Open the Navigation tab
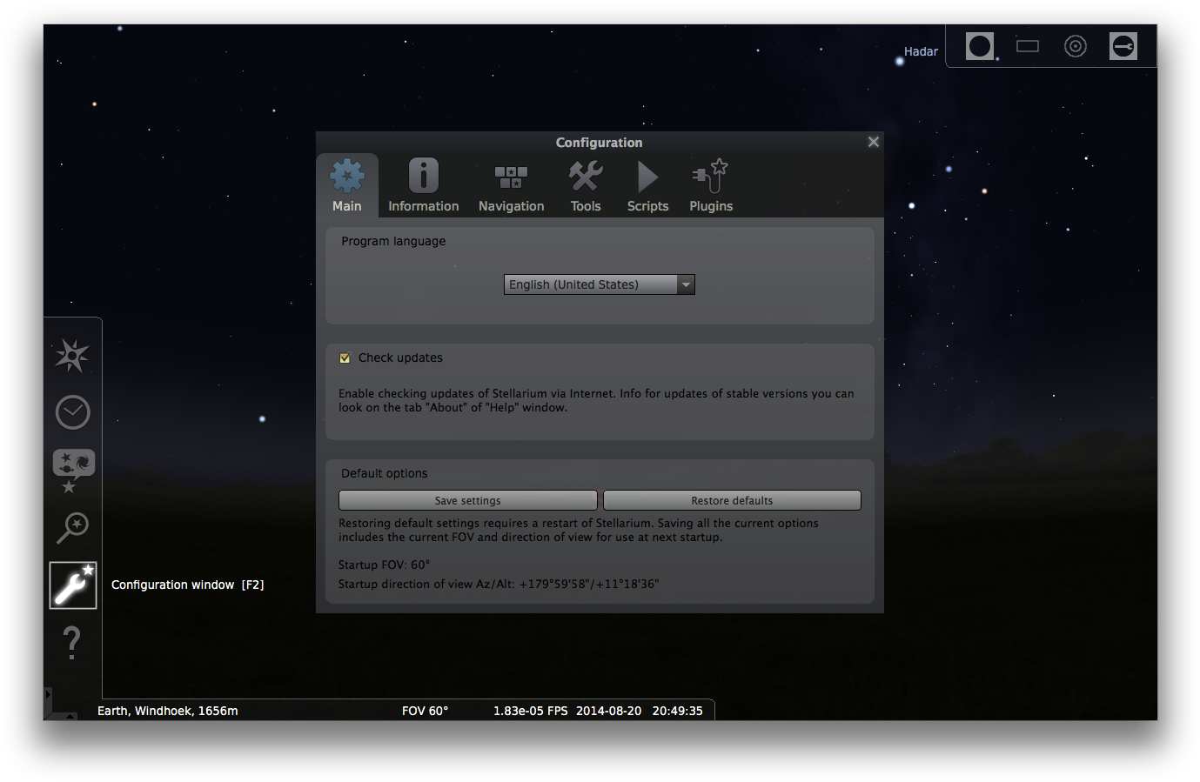The image size is (1200, 782). coord(511,184)
